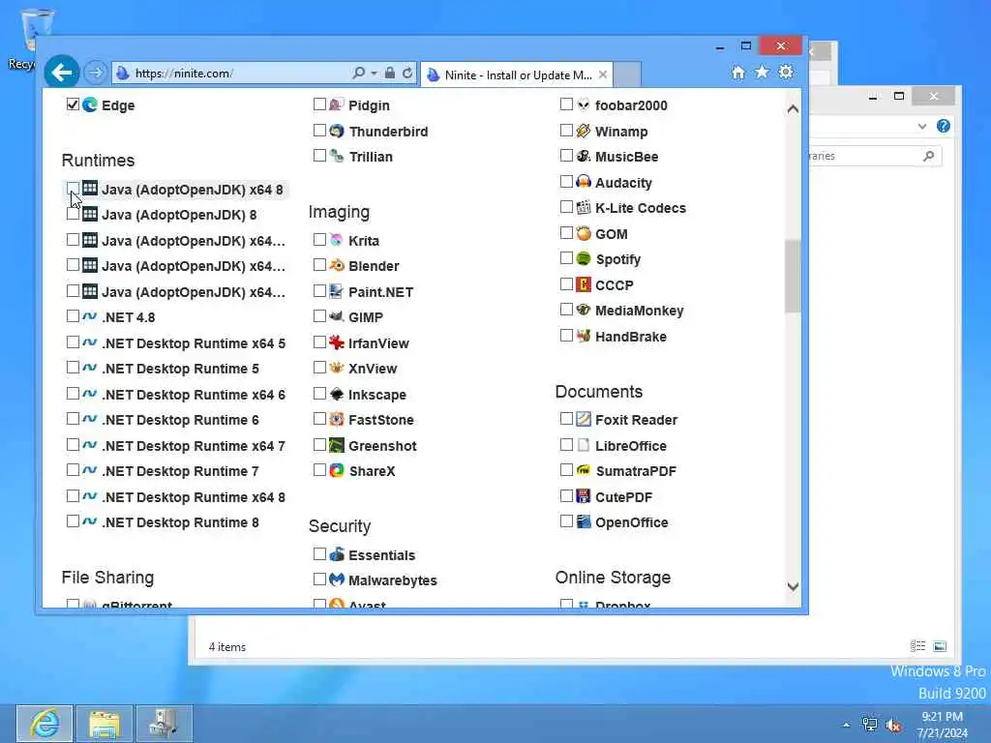Screen dimensions: 991x743
Task: Click the Blender app icon
Action: 337,265
